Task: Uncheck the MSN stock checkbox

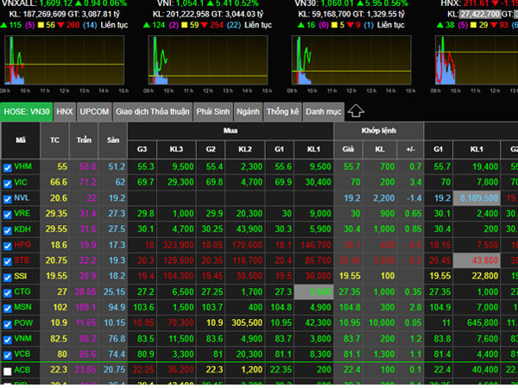Action: tap(7, 309)
